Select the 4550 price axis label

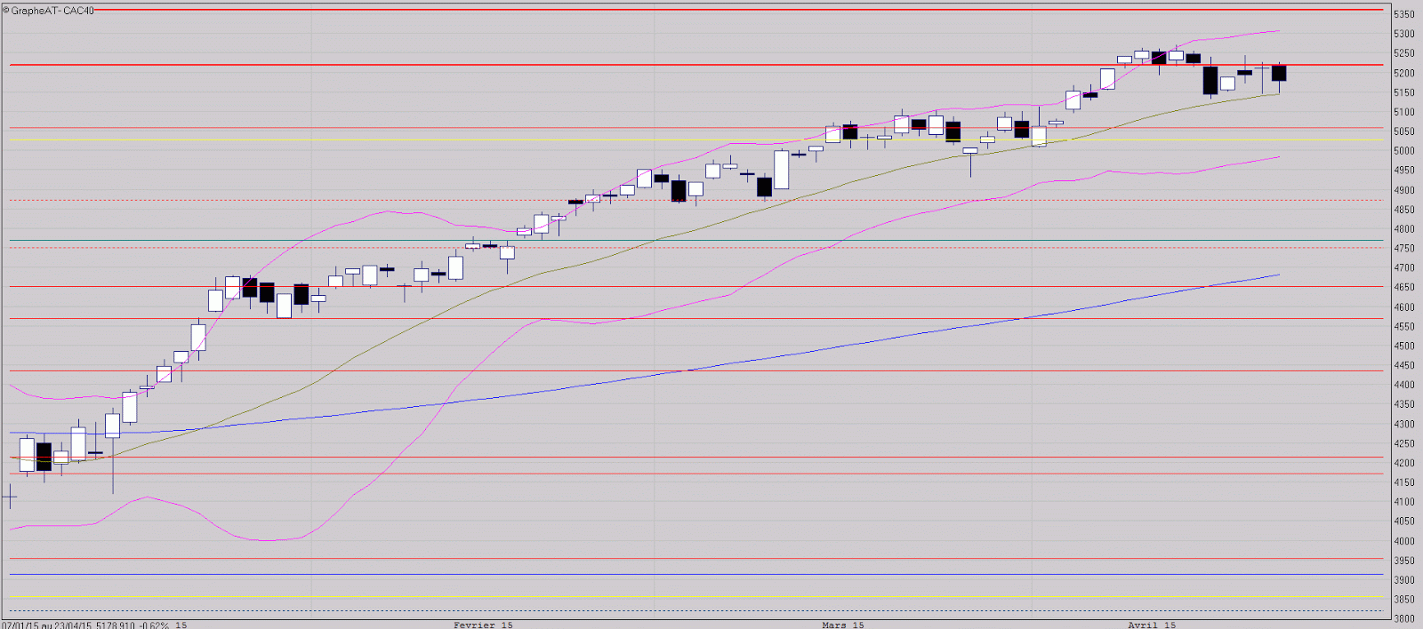(x=1404, y=327)
